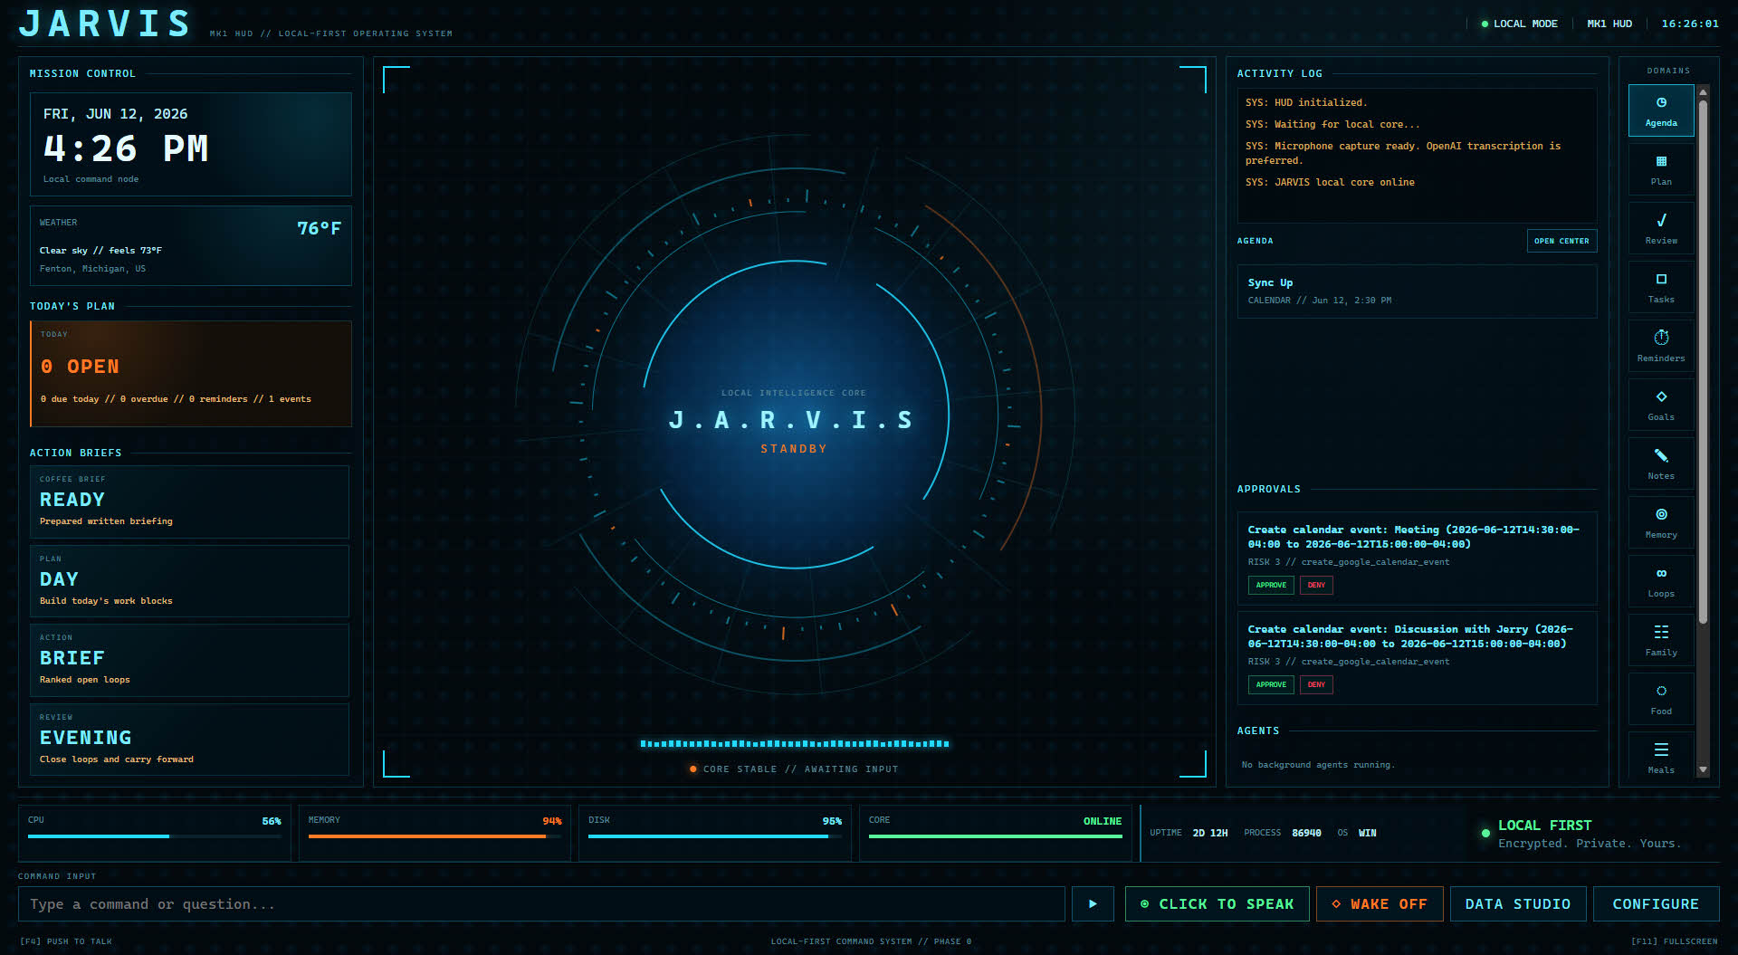Viewport: 1738px width, 955px height.
Task: Open the CONFIGURE settings
Action: 1656,903
